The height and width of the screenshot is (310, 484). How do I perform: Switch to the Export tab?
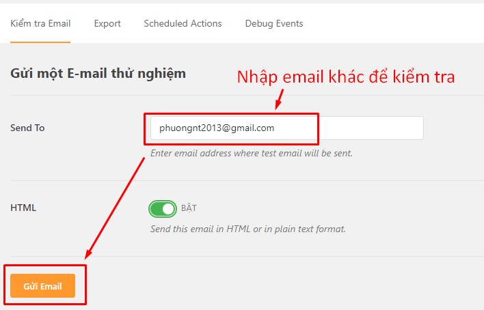coord(107,24)
